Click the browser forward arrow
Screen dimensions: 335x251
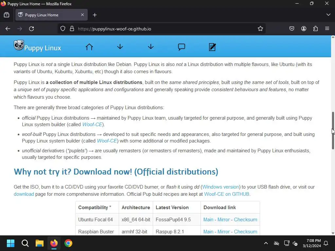(20, 29)
